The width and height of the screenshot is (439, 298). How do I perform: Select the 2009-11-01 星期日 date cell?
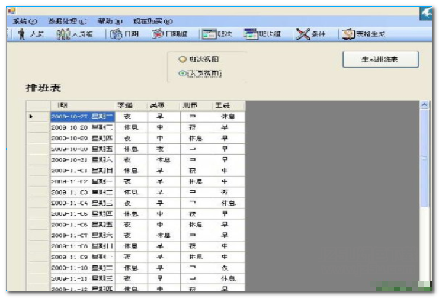(82, 171)
